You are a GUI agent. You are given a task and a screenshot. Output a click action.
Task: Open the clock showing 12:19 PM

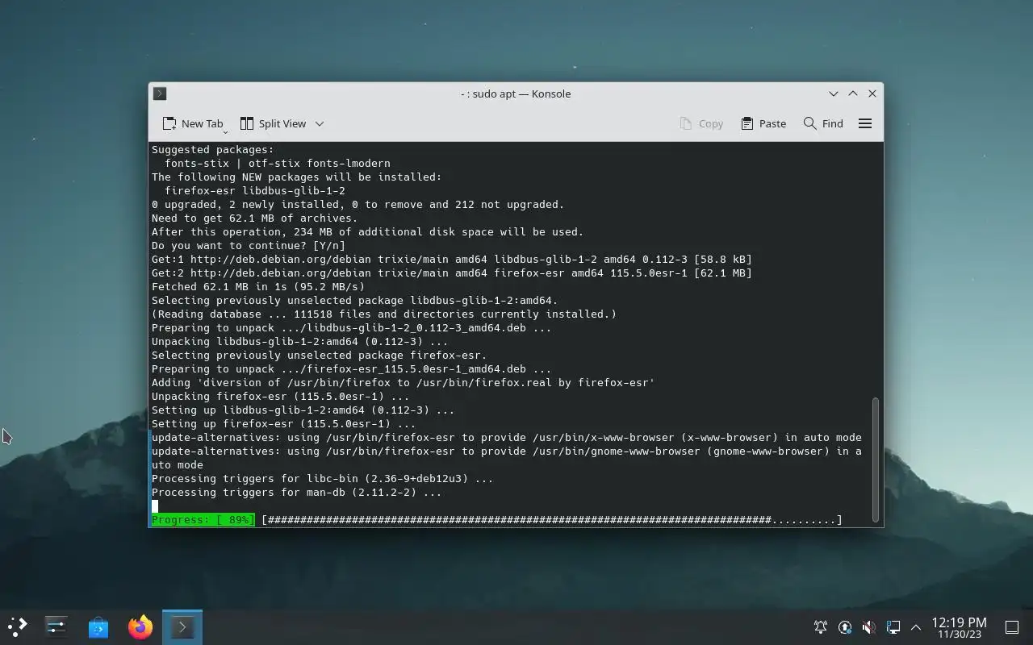click(960, 627)
